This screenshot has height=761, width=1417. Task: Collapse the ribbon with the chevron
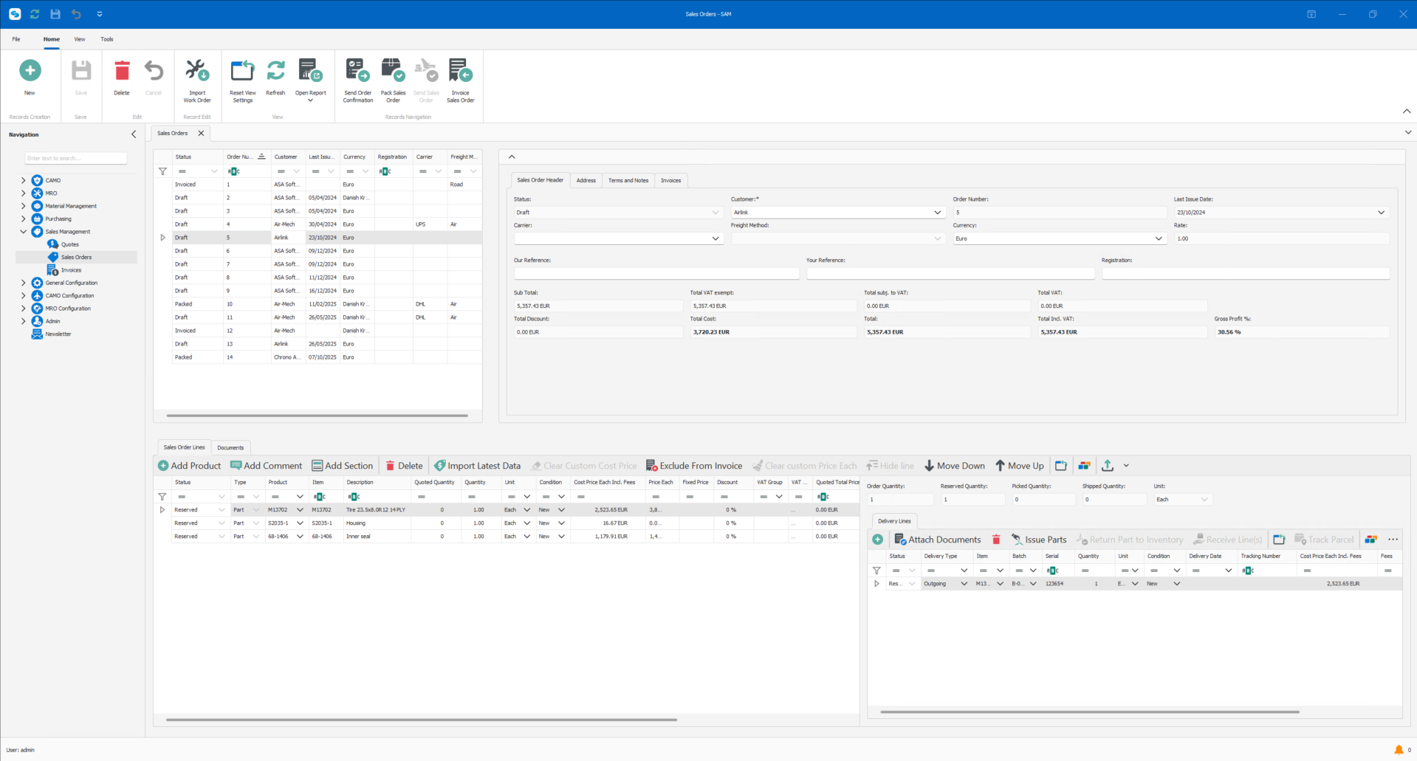click(1407, 111)
